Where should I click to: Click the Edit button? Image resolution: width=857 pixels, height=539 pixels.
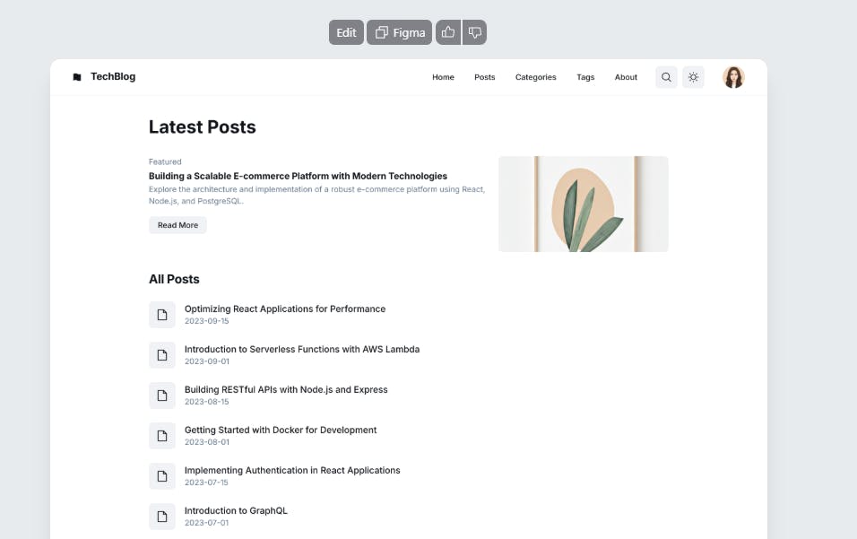coord(346,32)
